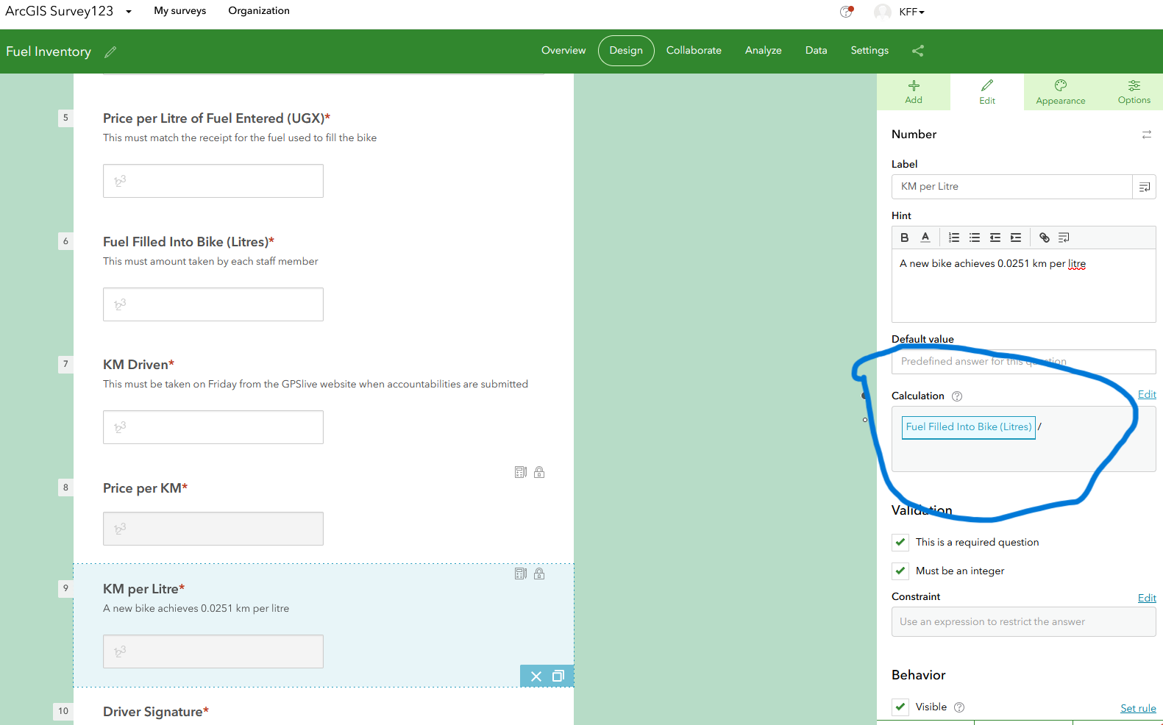Click the Visible help question mark icon

(959, 707)
